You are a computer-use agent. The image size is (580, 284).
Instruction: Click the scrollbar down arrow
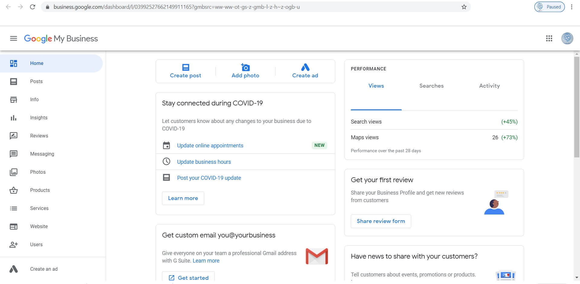(577, 277)
